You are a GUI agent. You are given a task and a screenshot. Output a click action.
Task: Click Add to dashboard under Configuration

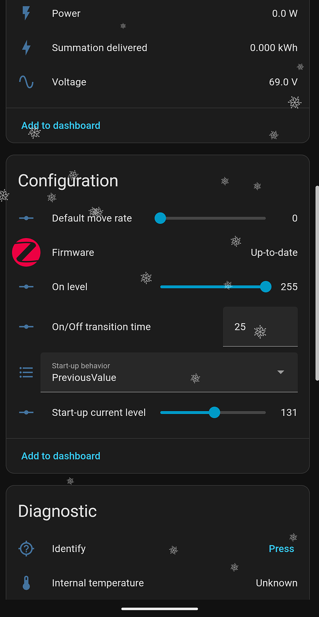[x=61, y=456]
